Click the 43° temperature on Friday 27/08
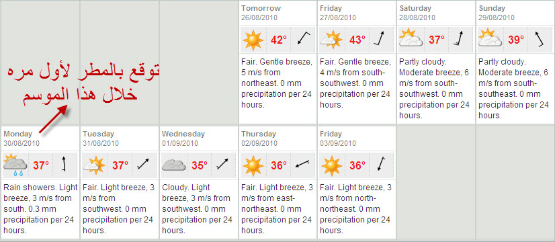 point(358,40)
